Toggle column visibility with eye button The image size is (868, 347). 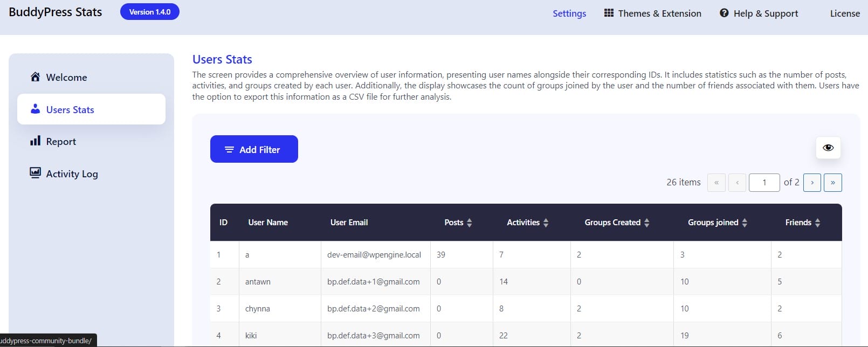(828, 148)
